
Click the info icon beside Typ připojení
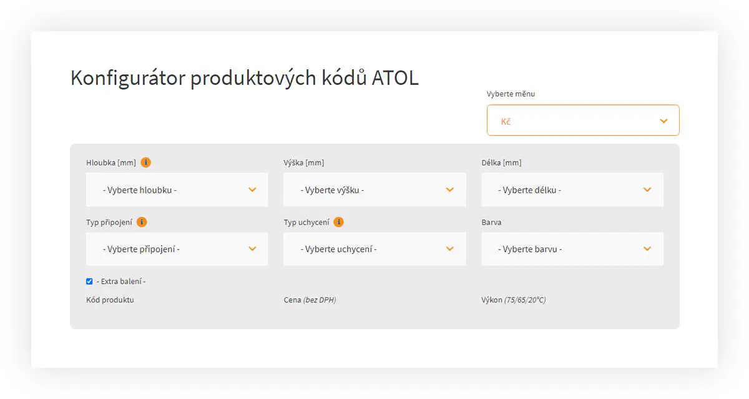(x=142, y=222)
